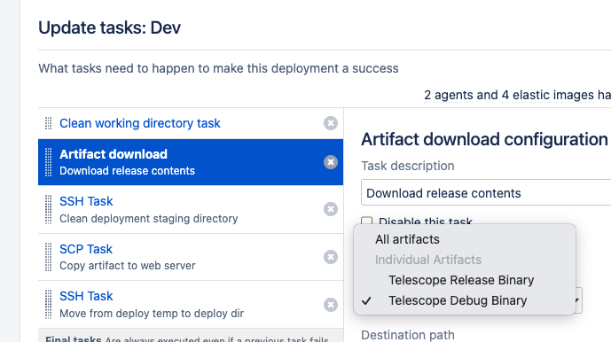
Task: Click drag handle of Move from deploy temp task
Action: tap(48, 305)
